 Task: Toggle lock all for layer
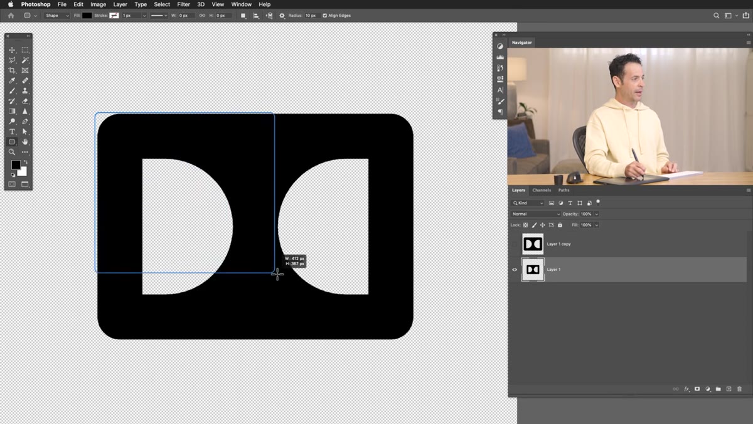pyautogui.click(x=560, y=225)
